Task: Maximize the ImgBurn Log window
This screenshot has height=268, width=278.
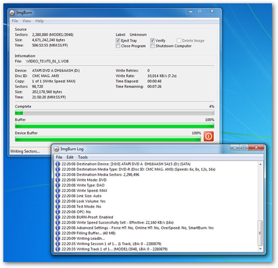Action: click(x=244, y=148)
